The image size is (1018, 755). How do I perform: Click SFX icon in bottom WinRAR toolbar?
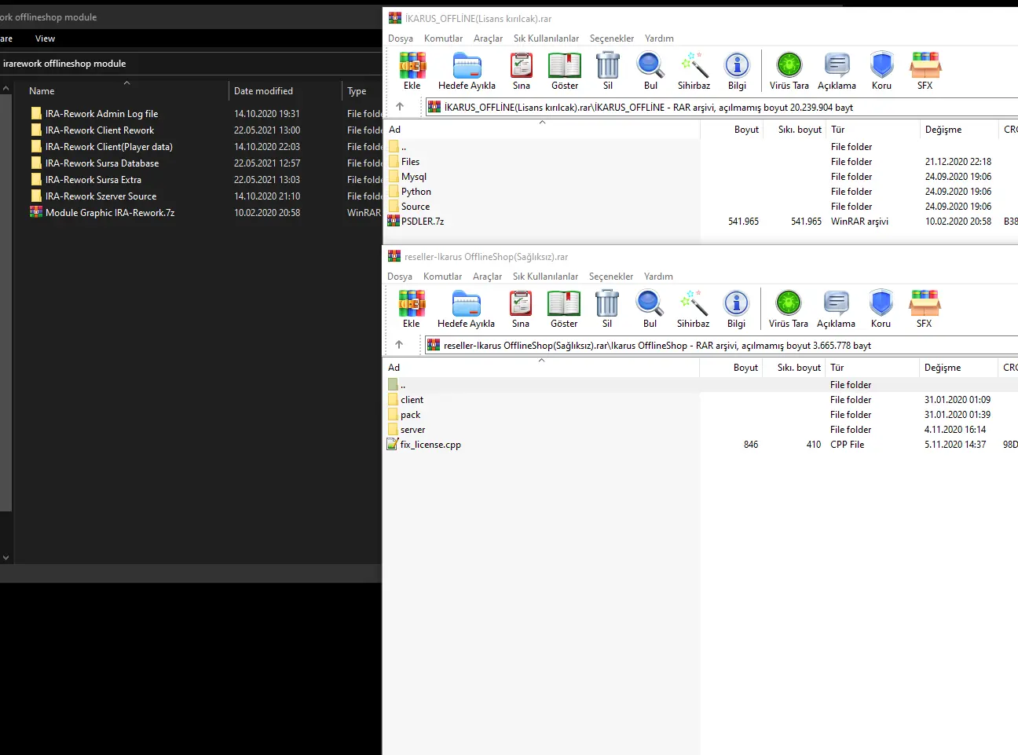click(924, 308)
